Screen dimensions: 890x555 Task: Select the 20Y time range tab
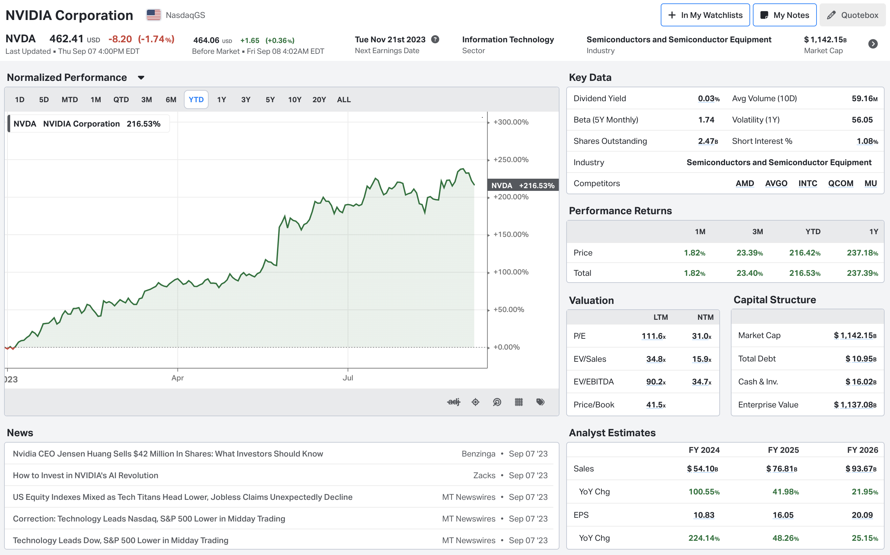click(x=319, y=99)
